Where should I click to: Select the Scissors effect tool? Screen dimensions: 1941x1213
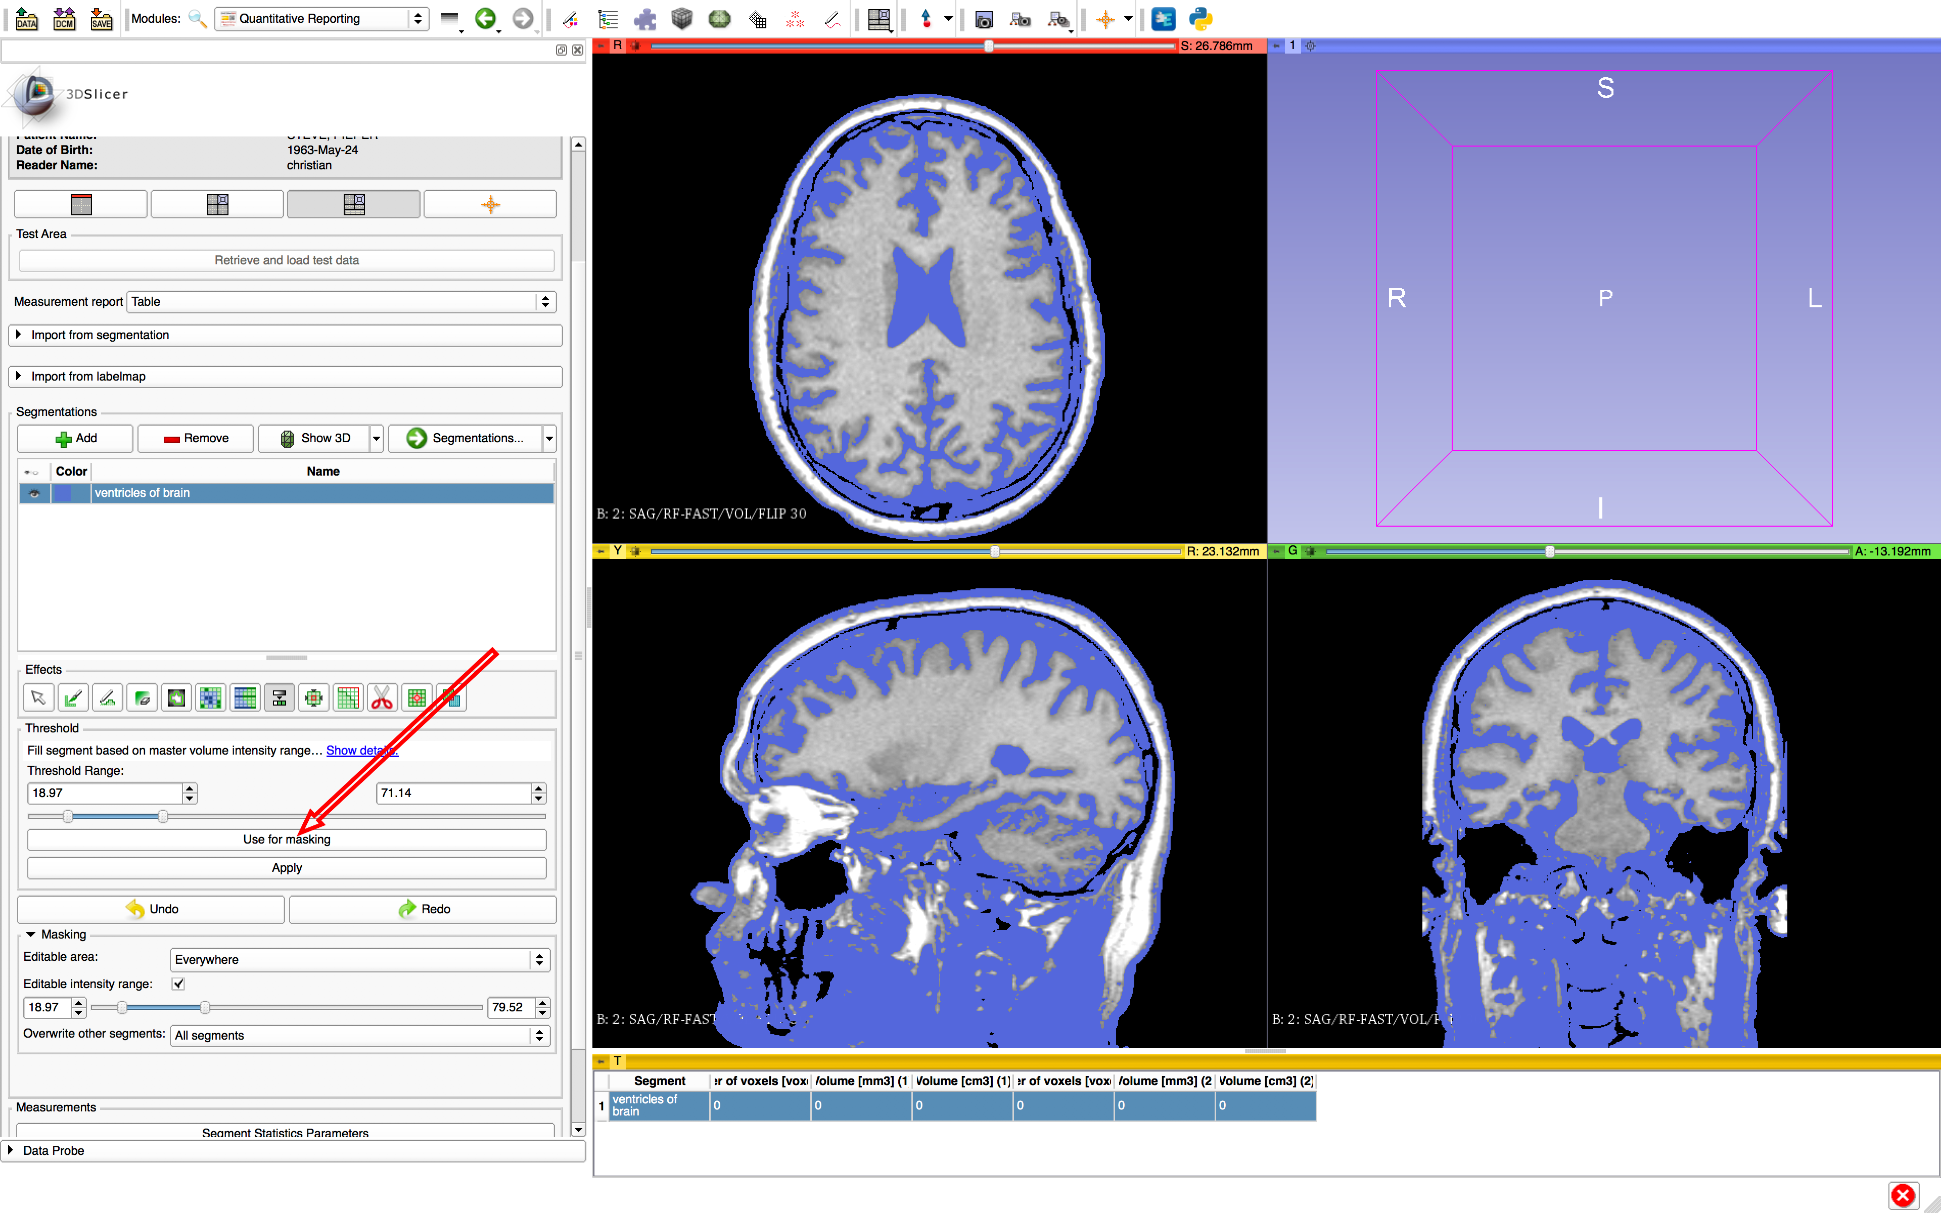coord(383,698)
